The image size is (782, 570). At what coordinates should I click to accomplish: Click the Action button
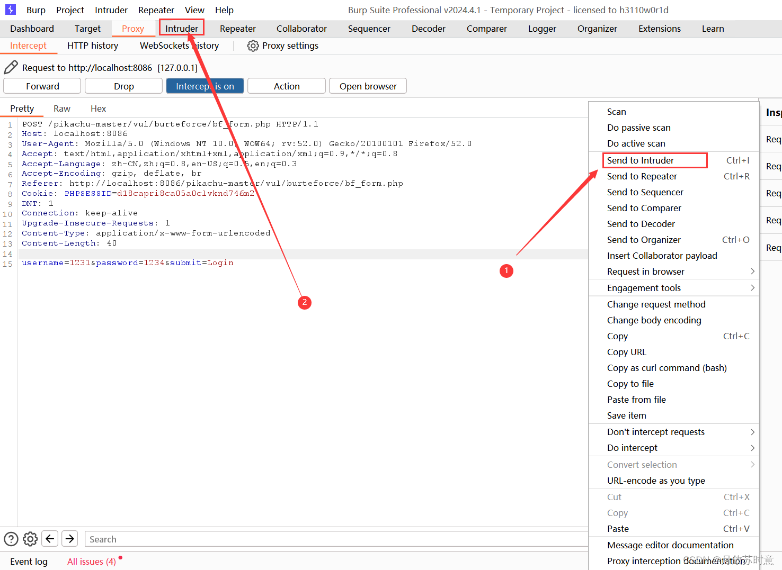287,86
